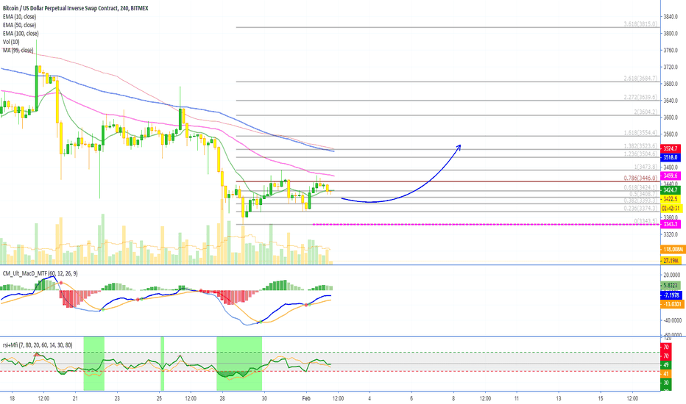Click 3320.0 on the price axis
The image size is (686, 404).
click(x=671, y=234)
